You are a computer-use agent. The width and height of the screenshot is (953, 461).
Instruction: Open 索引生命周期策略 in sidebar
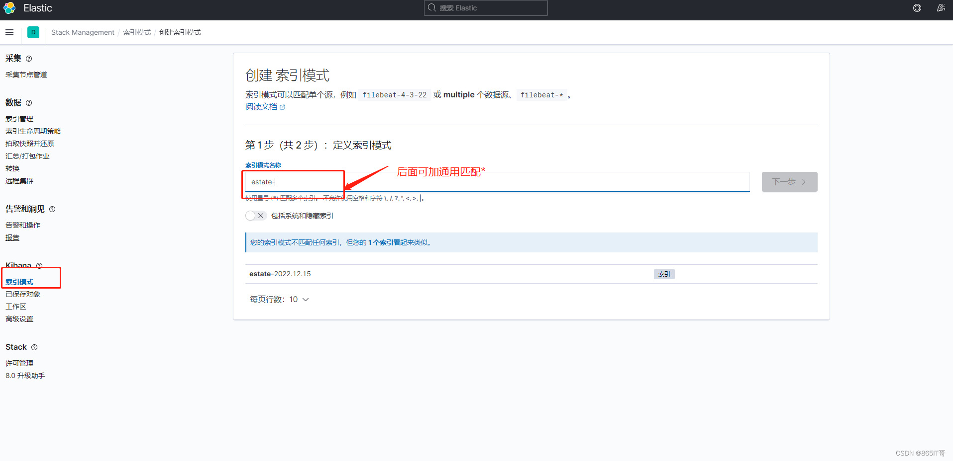pos(33,131)
